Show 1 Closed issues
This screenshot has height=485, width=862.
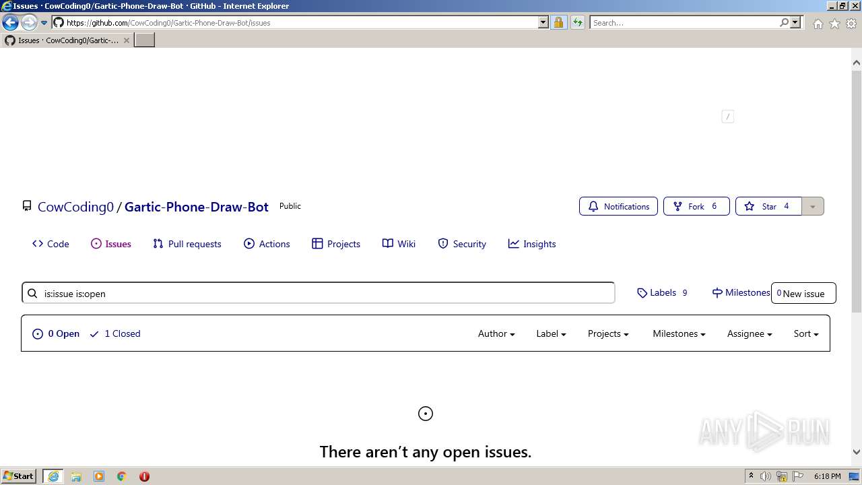(x=114, y=333)
